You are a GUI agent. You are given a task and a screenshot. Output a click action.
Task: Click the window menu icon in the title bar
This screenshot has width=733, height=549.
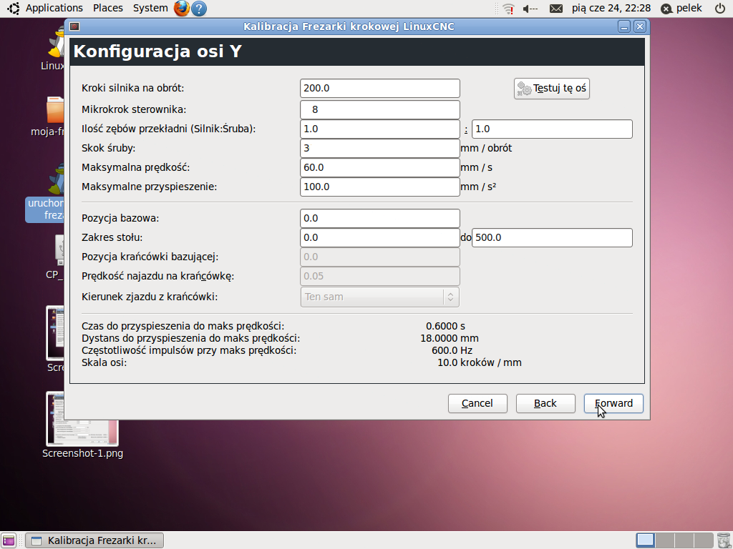(74, 26)
